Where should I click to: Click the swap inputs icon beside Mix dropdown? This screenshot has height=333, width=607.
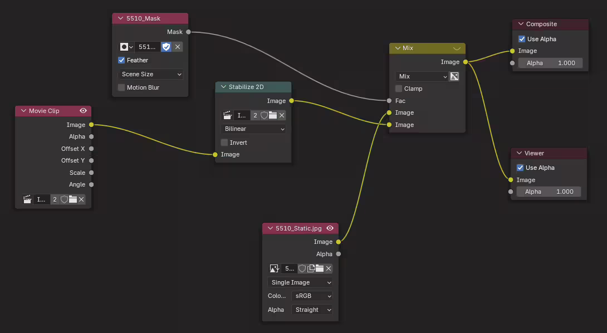click(x=454, y=76)
